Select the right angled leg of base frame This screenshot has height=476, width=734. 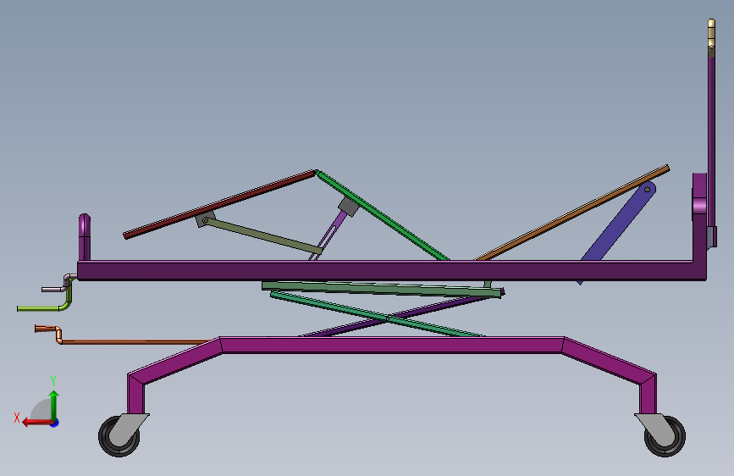610,361
